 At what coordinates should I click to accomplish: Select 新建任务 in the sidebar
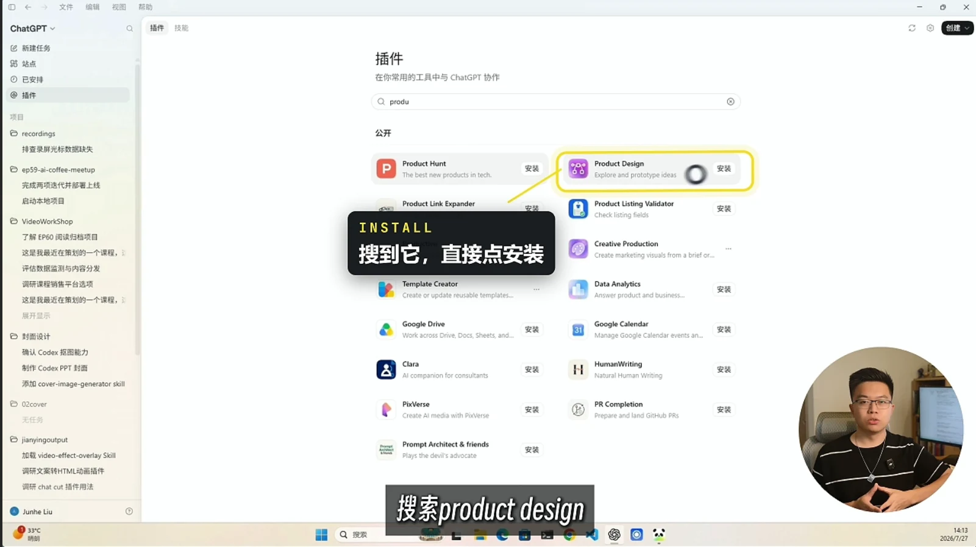68,48
